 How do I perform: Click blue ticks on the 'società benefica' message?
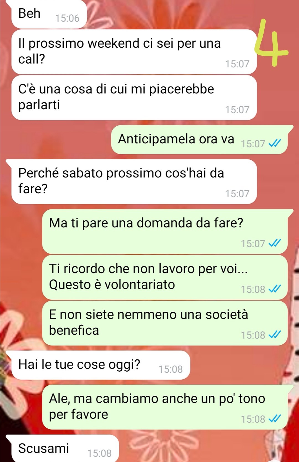275,335
